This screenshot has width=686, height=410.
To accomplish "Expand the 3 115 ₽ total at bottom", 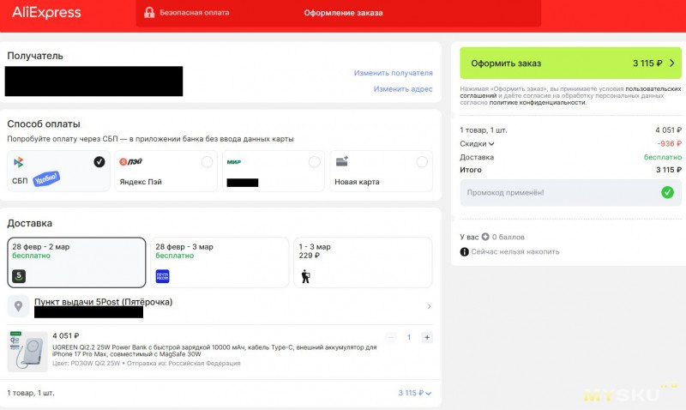I will coord(415,393).
